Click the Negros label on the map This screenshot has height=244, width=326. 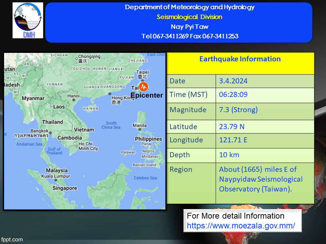[148, 151]
